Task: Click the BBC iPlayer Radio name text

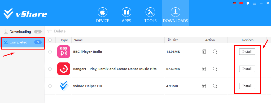Action: (x=88, y=52)
